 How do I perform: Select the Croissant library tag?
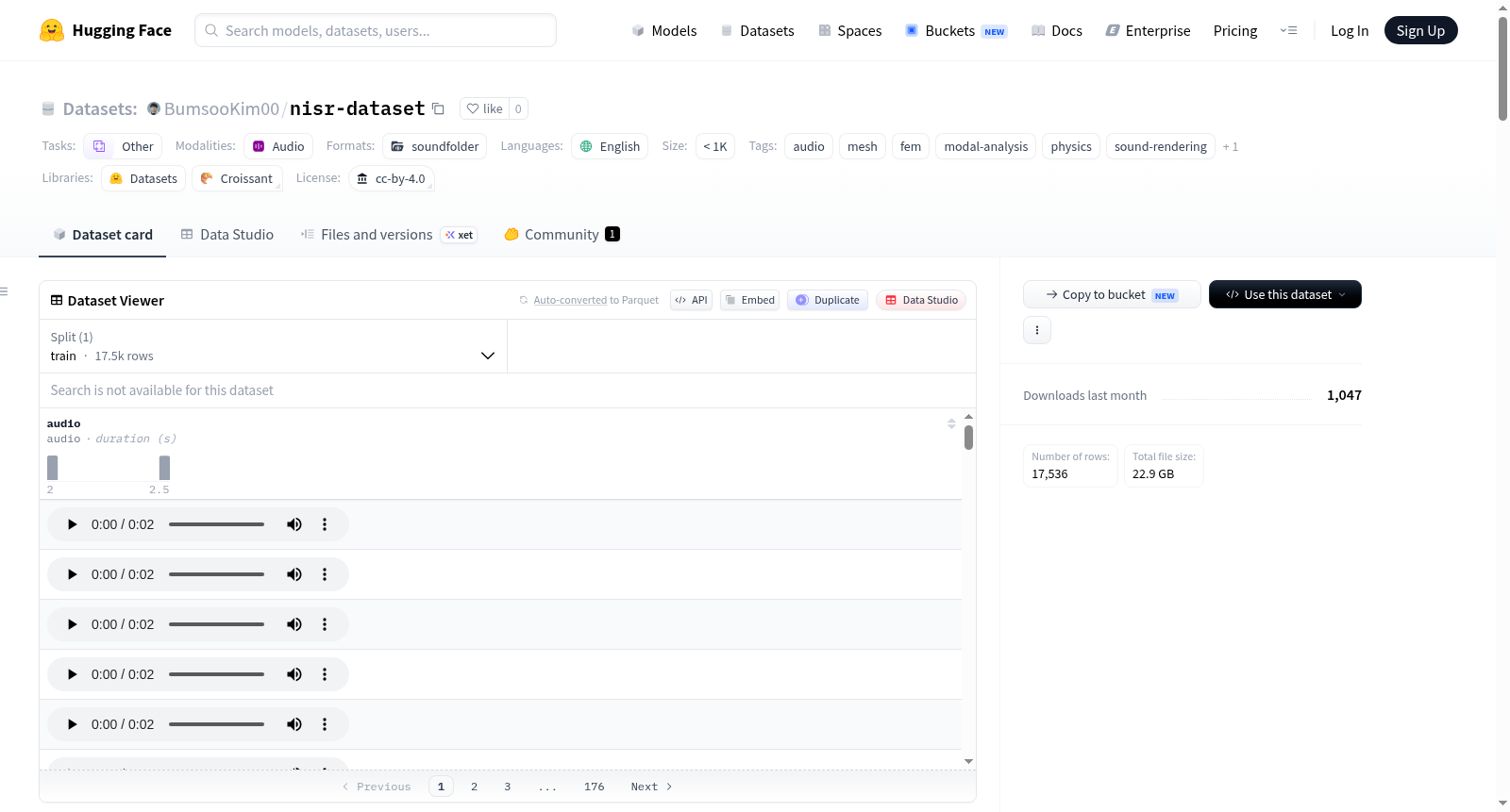[237, 178]
